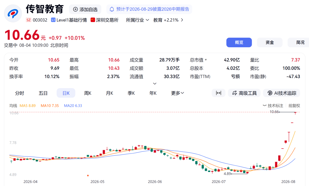Click the 今开 10.65 value

(x=54, y=60)
